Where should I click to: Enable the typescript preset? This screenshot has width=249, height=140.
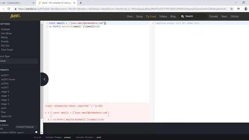pyautogui.click(x=6, y=116)
